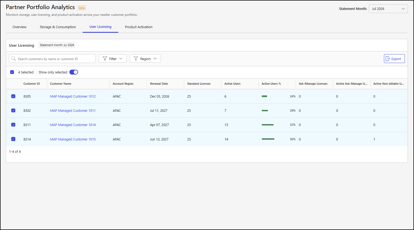Image resolution: width=414 pixels, height=230 pixels.
Task: Click renewal date Dec 03, 2026
Action: pos(160,96)
